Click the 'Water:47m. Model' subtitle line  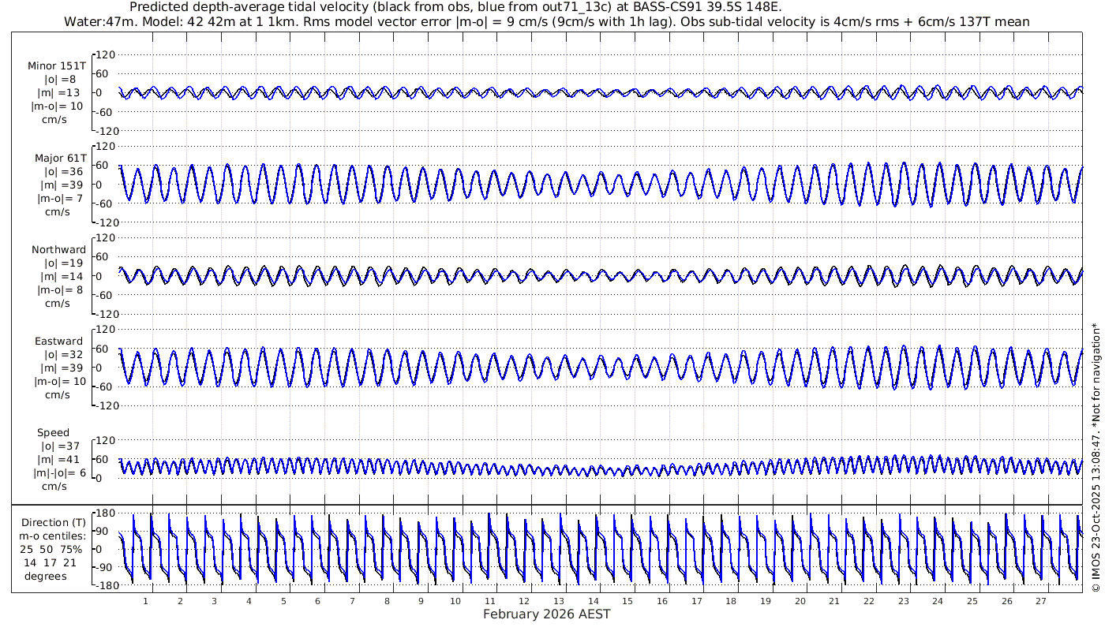(x=546, y=21)
